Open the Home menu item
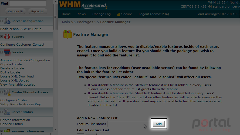Image resolution: width=240 pixels, height=135 pixels. 66,14
